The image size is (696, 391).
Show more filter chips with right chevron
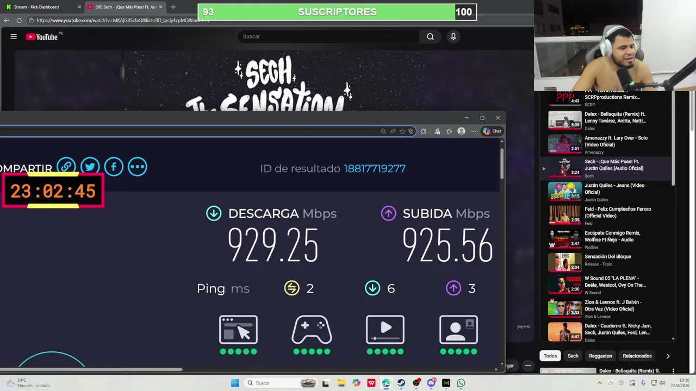(668, 356)
